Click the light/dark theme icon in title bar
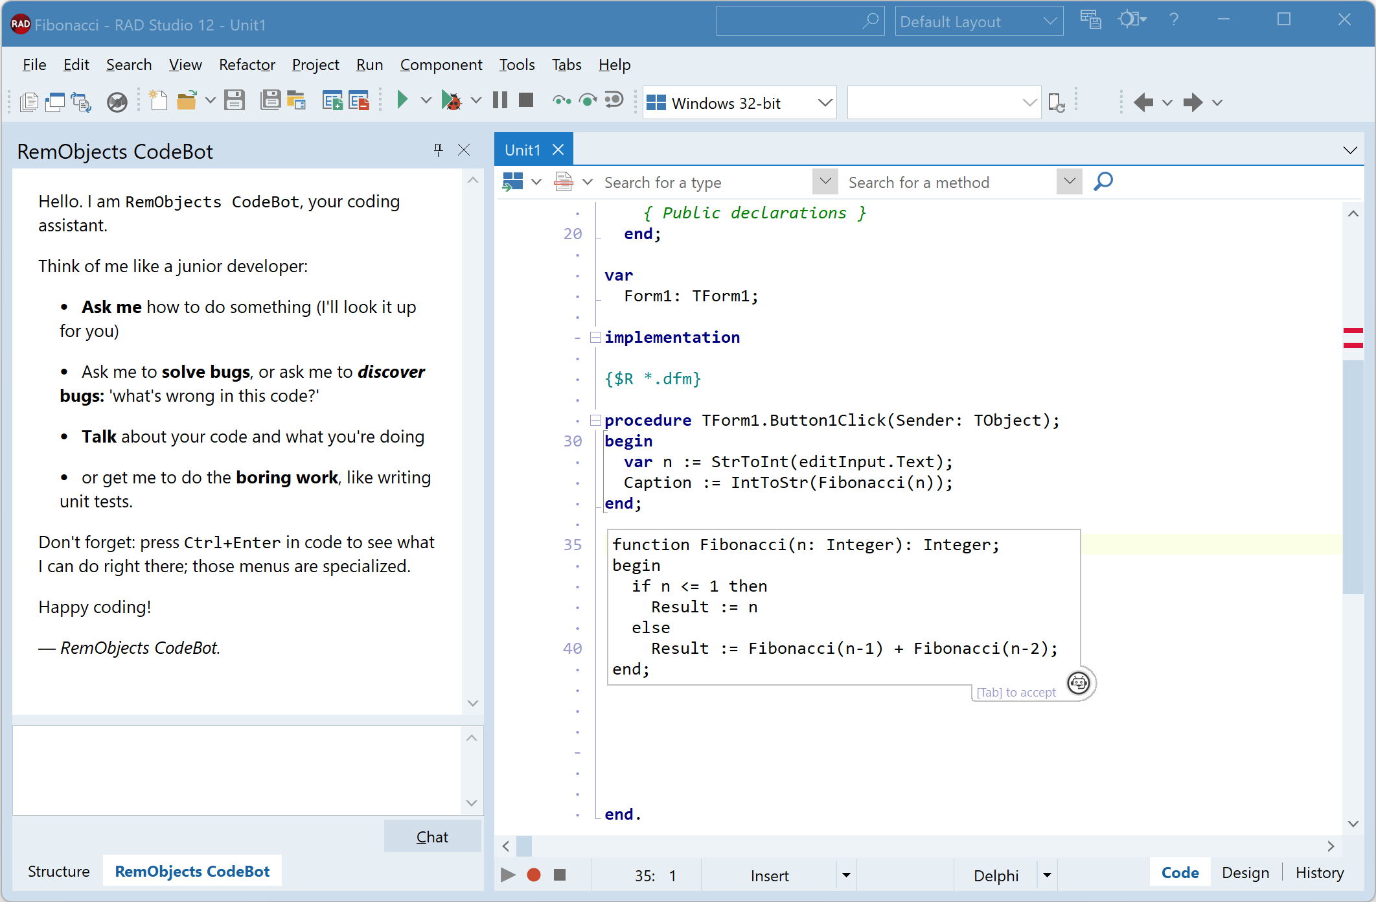Viewport: 1376px width, 902px height. pyautogui.click(x=1132, y=19)
